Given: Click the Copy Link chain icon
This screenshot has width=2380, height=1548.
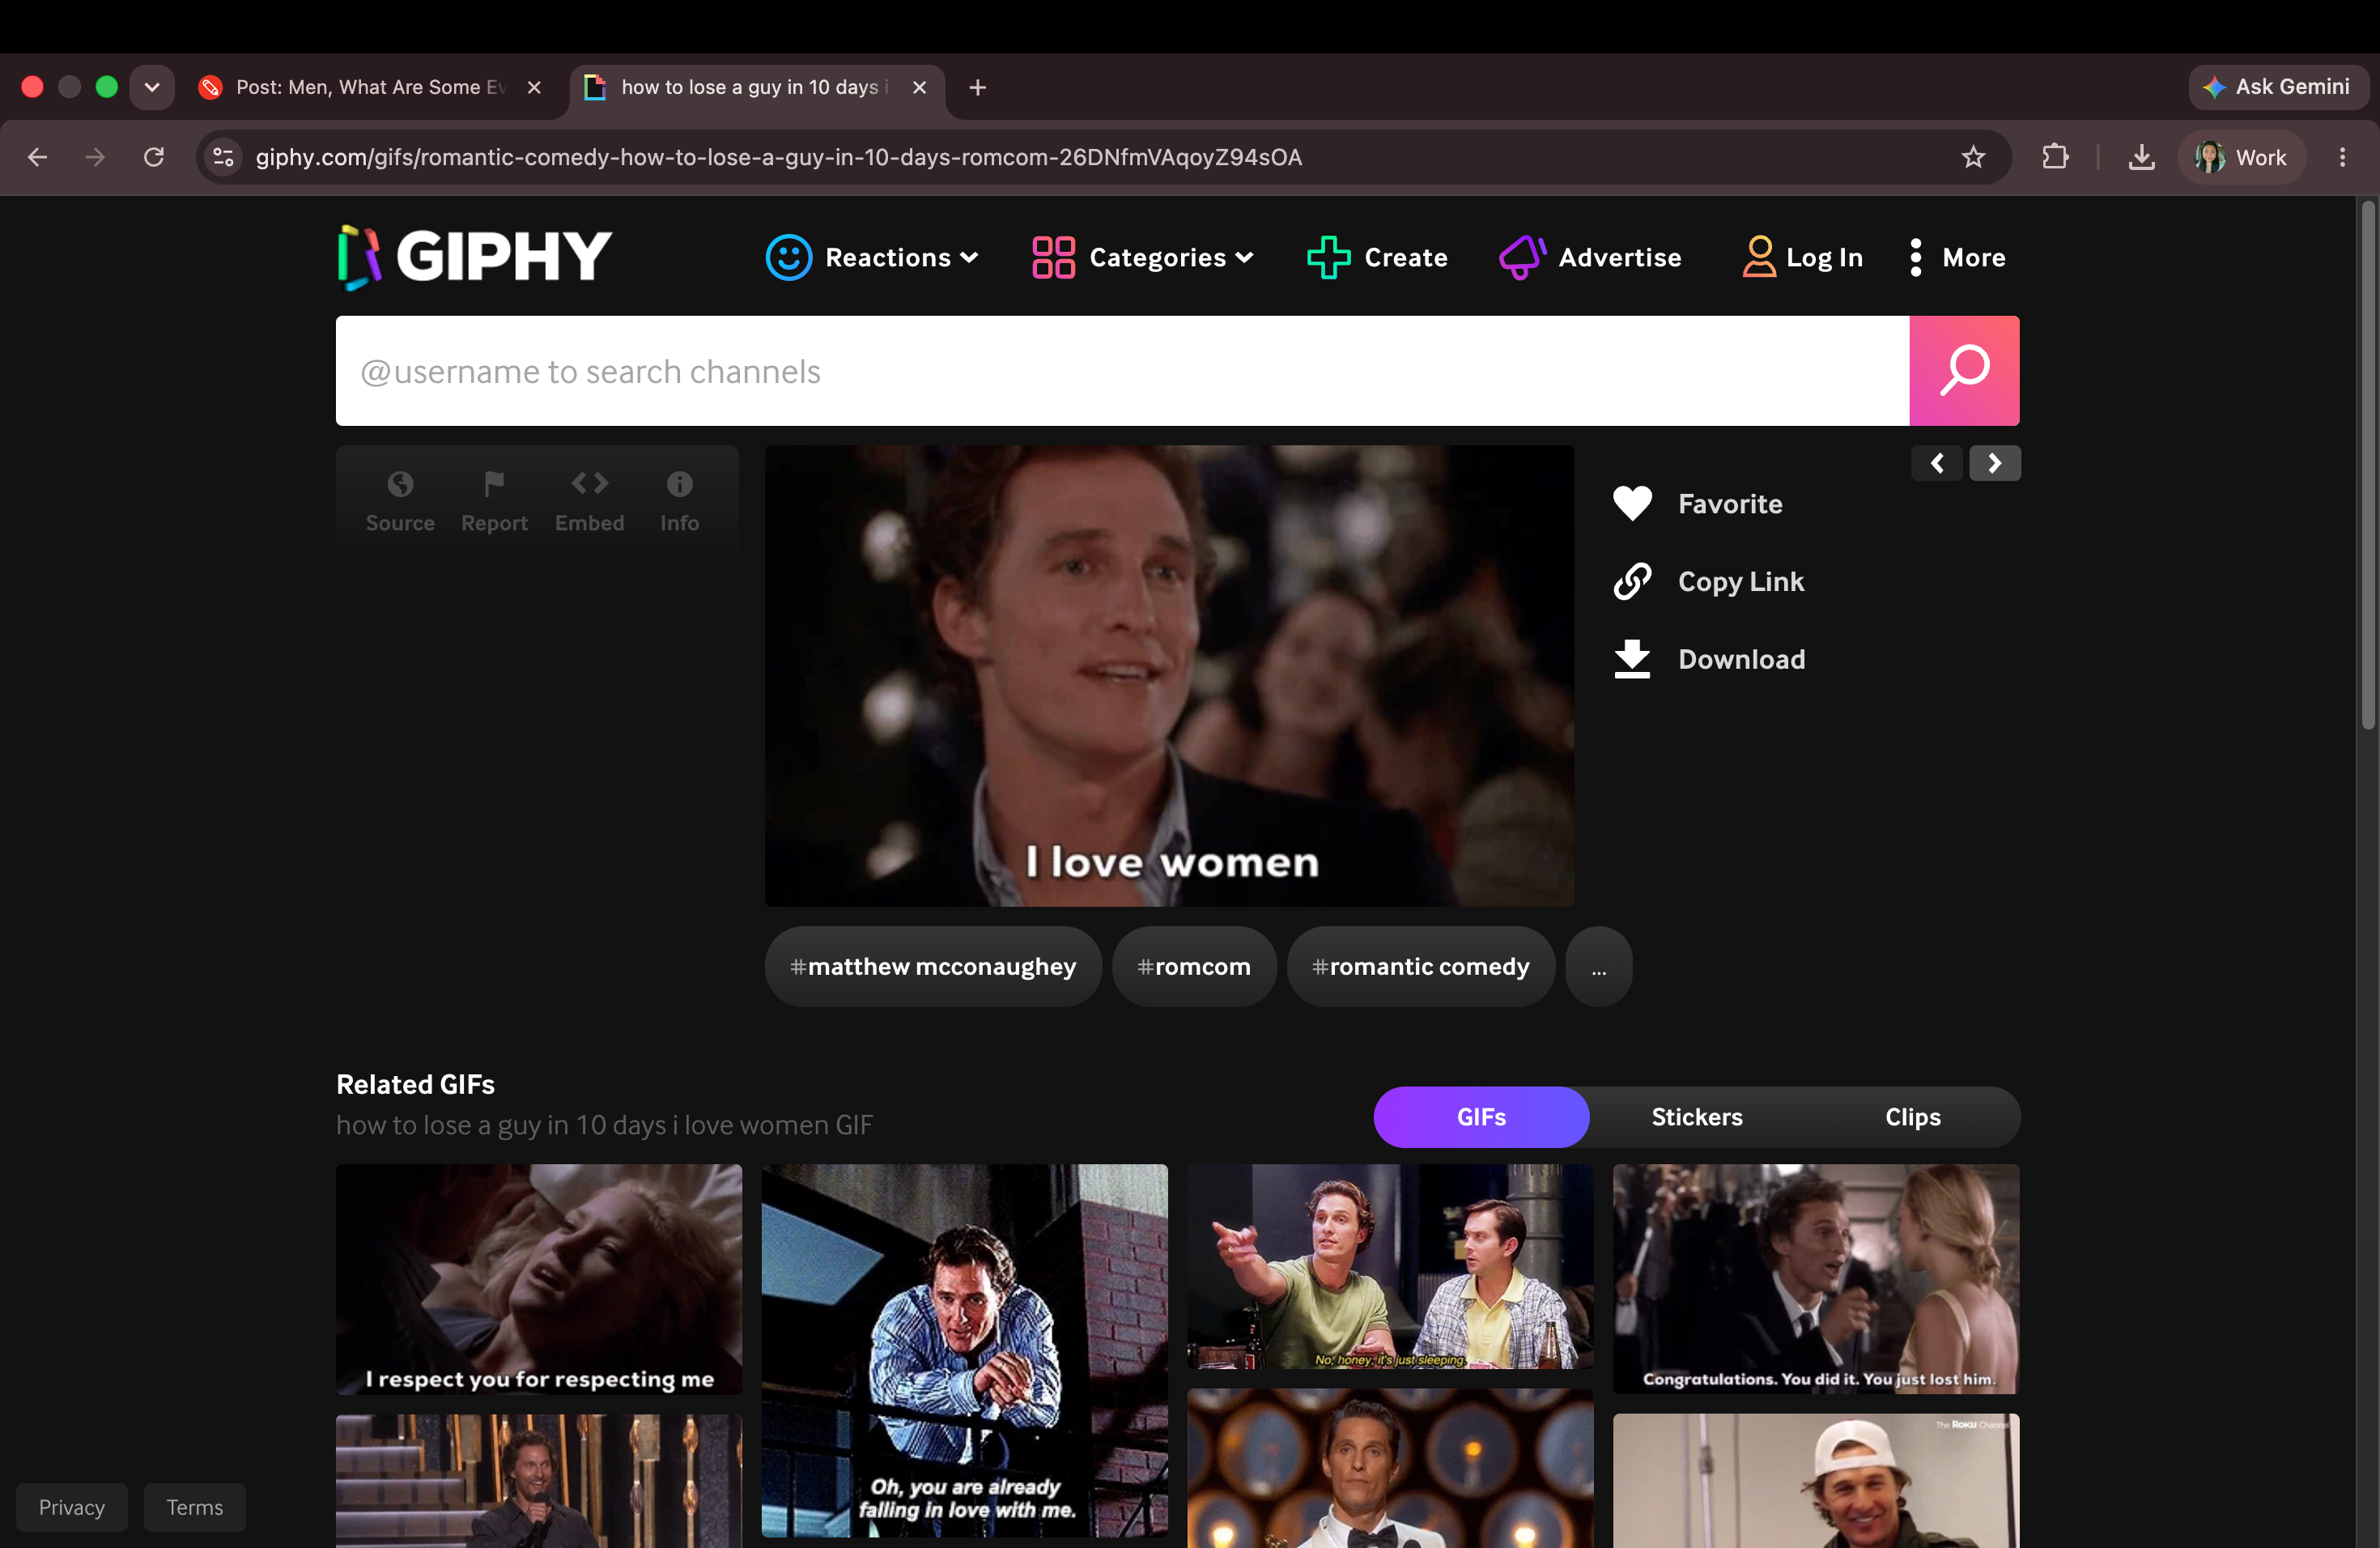Looking at the screenshot, I should 1631,581.
